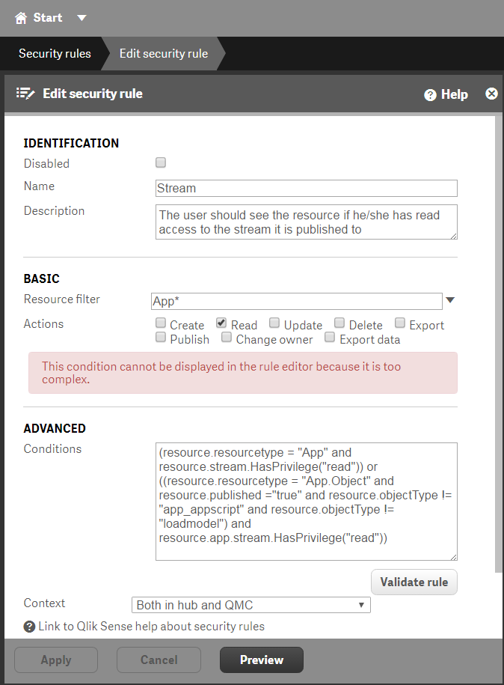Click the Description resize handle
Image resolution: width=504 pixels, height=685 pixels.
click(453, 236)
